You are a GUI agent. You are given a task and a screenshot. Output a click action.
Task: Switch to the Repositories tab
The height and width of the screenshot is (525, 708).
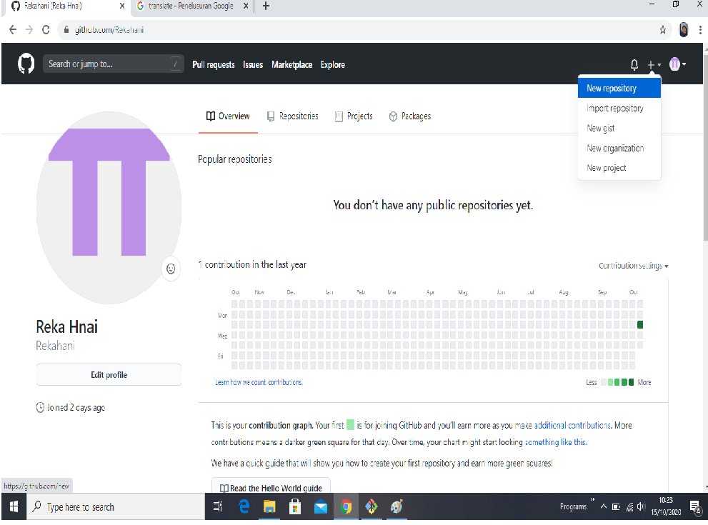(x=293, y=116)
